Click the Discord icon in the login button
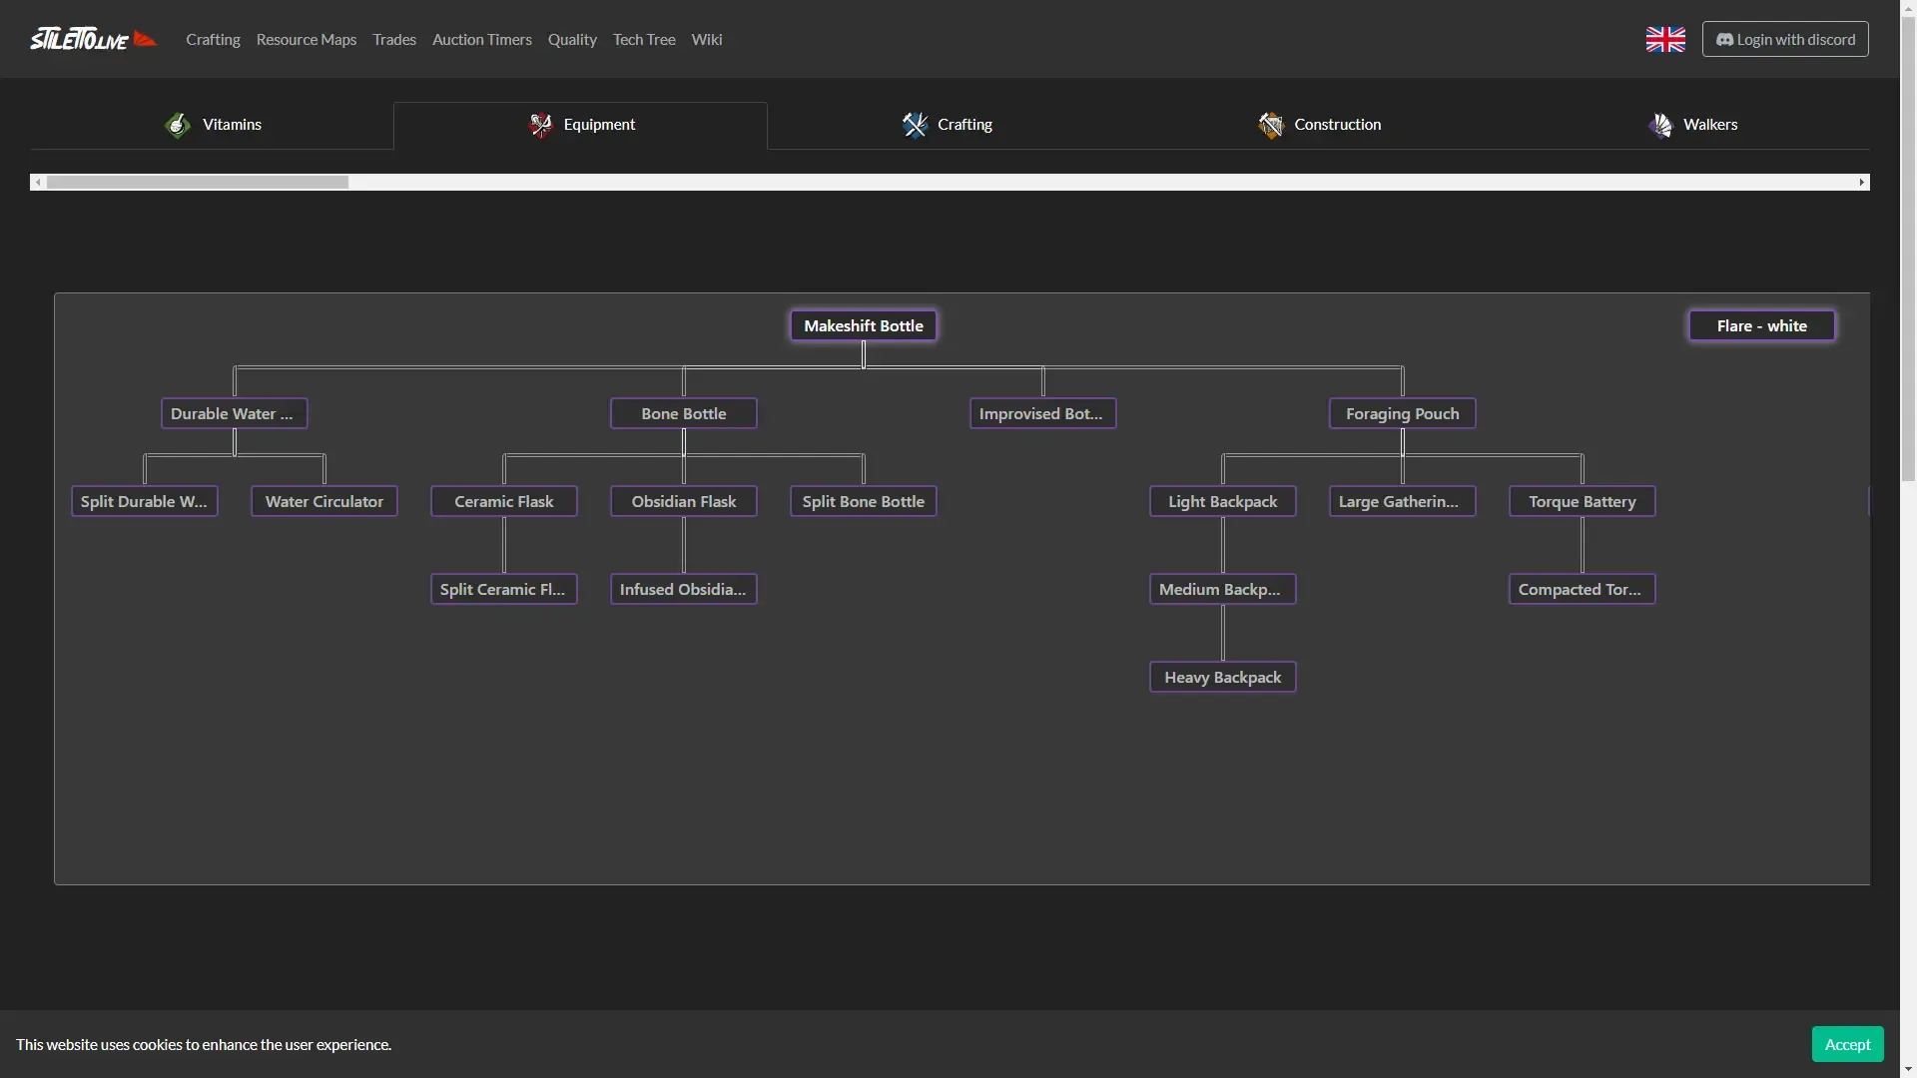This screenshot has height=1078, width=1917. click(1724, 40)
